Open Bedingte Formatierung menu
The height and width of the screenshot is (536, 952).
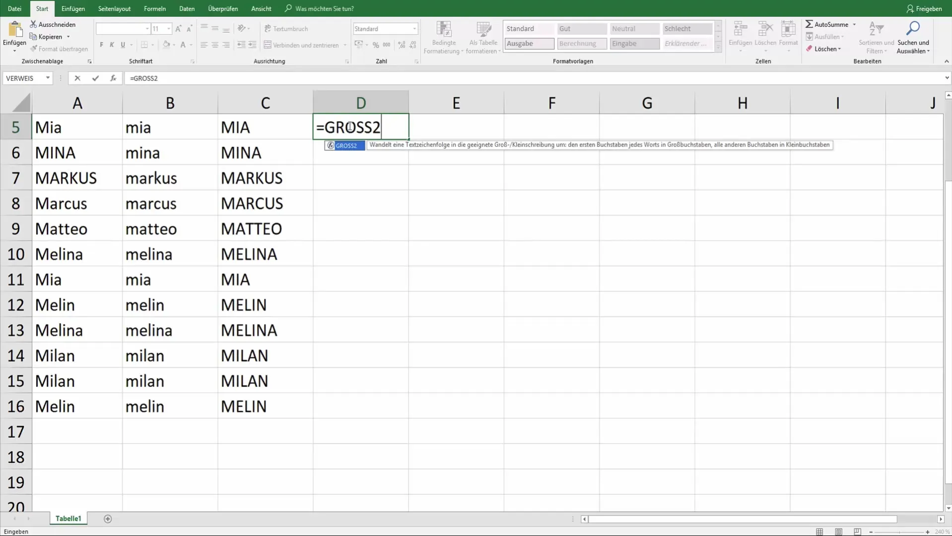click(x=444, y=38)
